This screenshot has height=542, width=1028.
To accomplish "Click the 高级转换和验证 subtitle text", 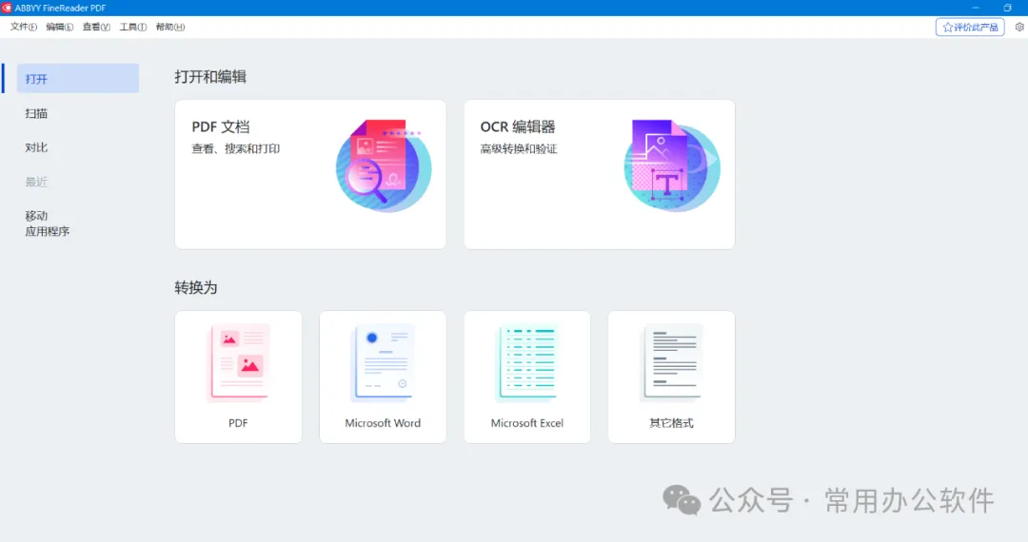I will pyautogui.click(x=519, y=148).
